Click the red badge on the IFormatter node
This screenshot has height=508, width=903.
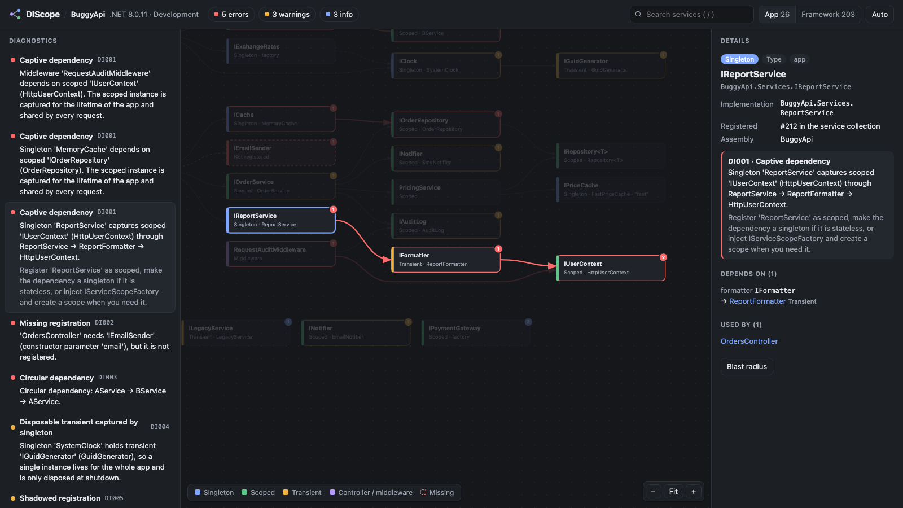click(x=498, y=249)
